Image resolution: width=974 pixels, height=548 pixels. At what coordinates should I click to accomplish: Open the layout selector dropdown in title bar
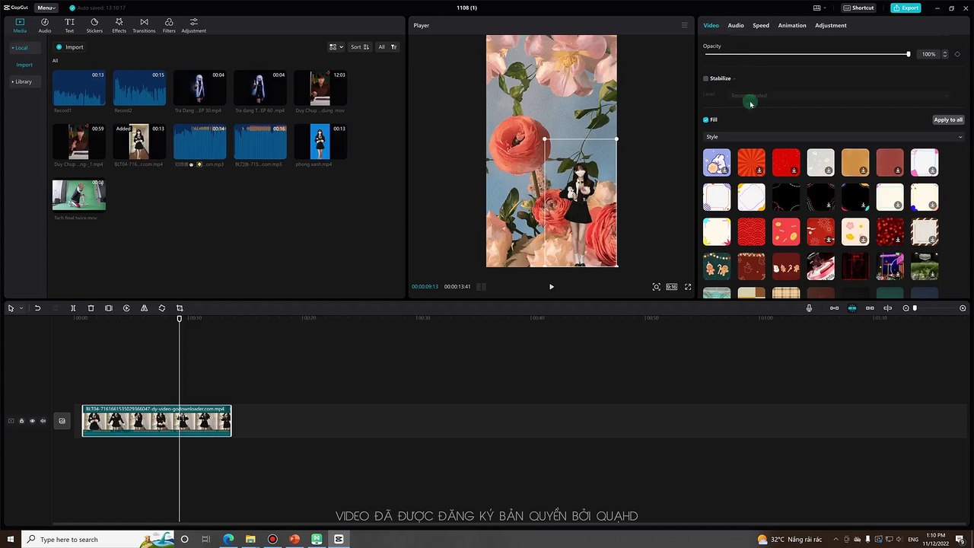[x=820, y=8]
